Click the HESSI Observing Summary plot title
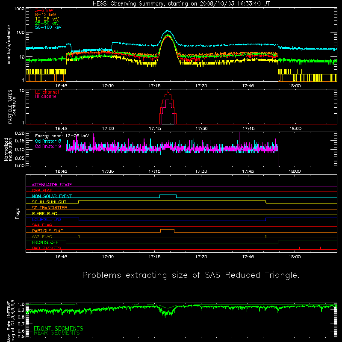 click(x=181, y=4)
